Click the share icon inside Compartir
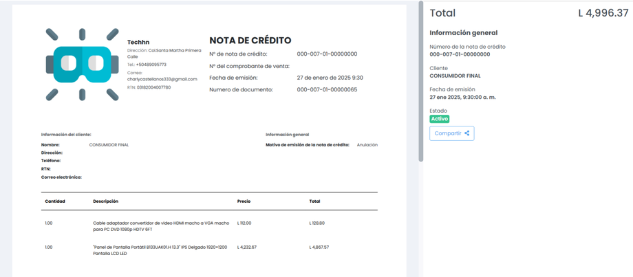633x277 pixels. tap(466, 133)
